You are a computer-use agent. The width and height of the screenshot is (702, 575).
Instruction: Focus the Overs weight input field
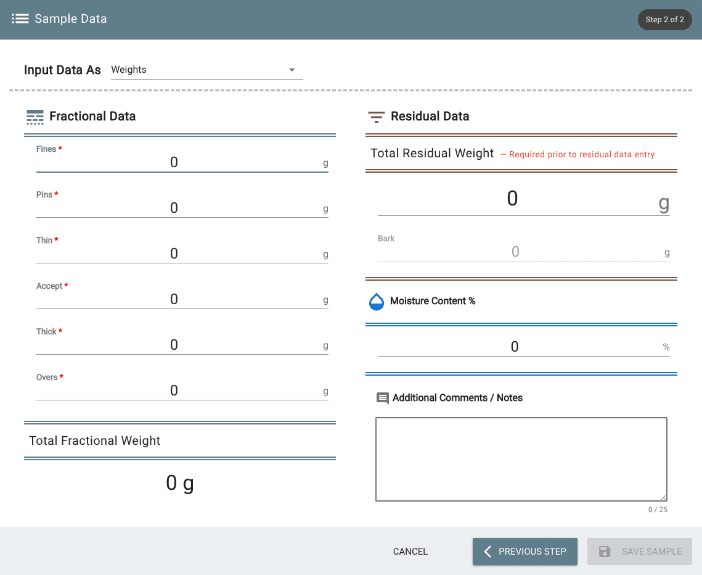[x=182, y=391]
